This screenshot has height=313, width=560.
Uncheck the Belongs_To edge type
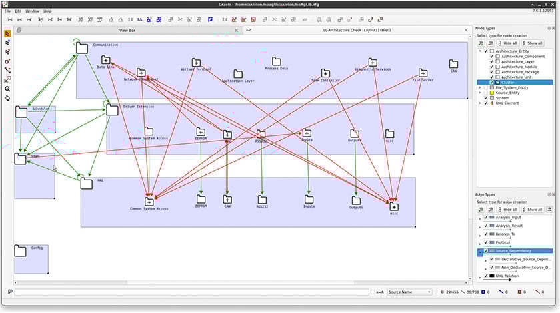coord(486,234)
